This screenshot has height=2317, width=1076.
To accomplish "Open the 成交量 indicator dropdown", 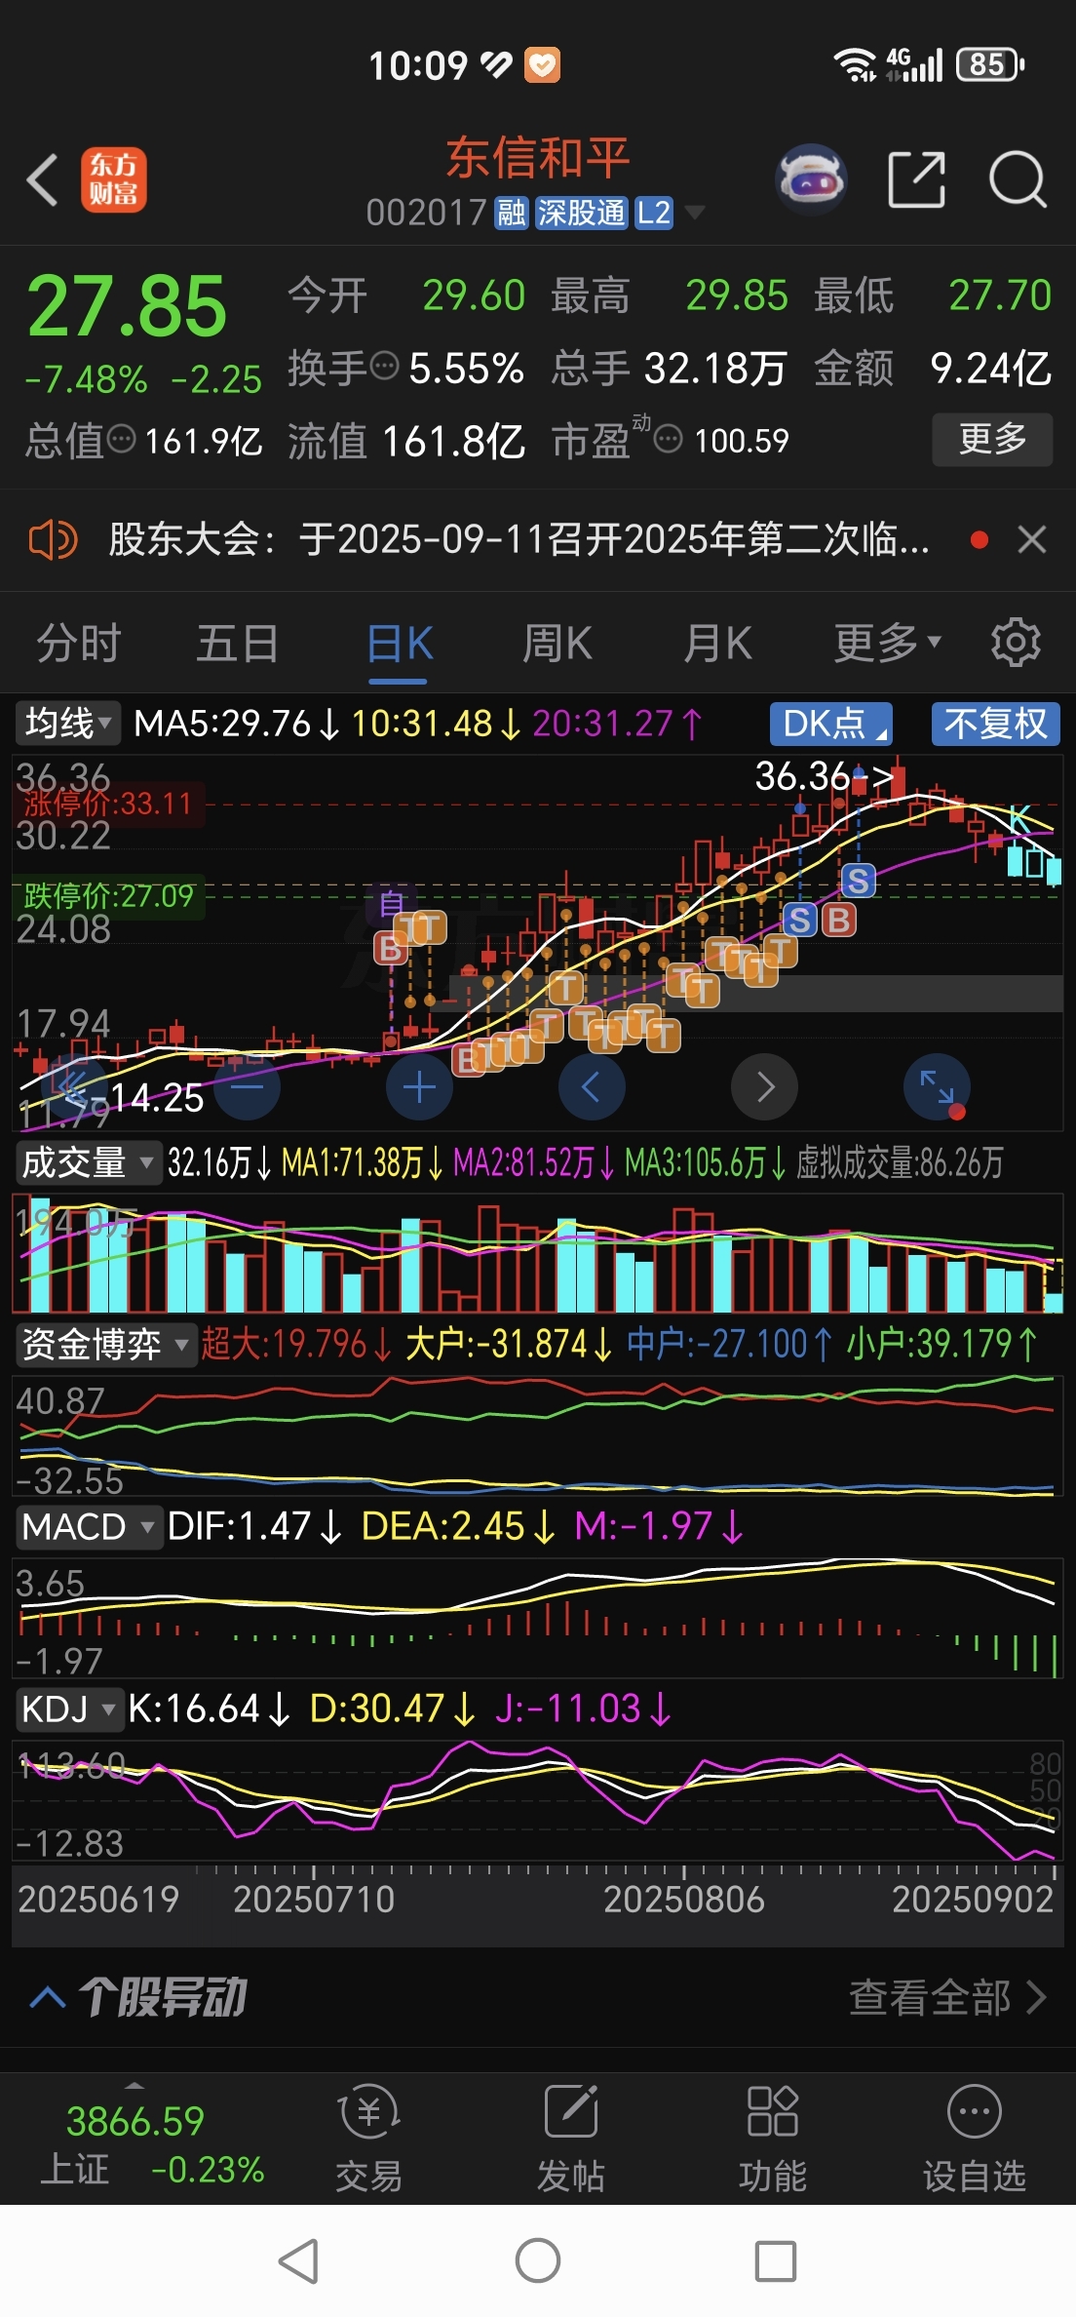I will click(x=88, y=1162).
